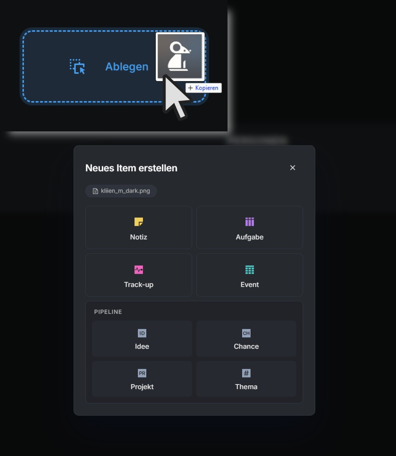
Task: Click the Ablegen drop zone text
Action: (127, 66)
